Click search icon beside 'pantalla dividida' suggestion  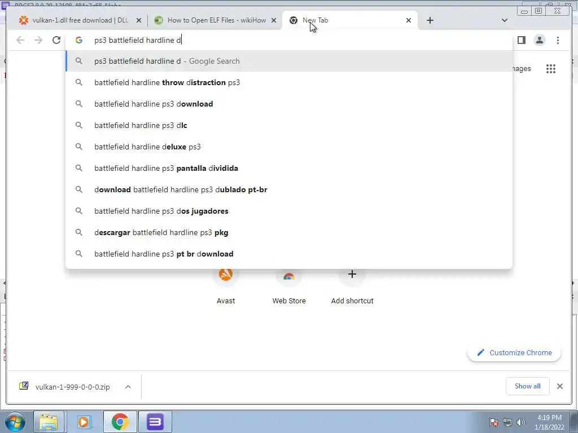[x=79, y=168]
